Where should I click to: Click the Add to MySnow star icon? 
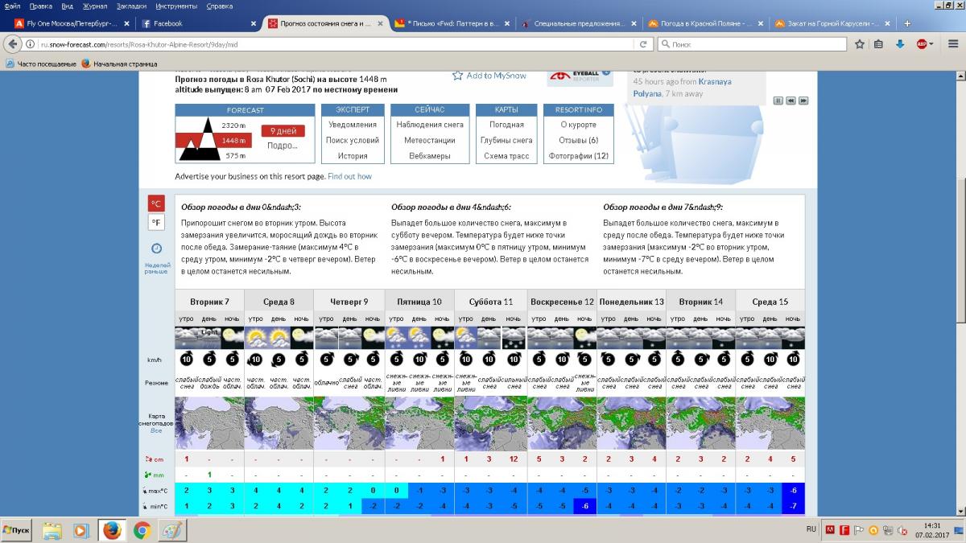[457, 76]
